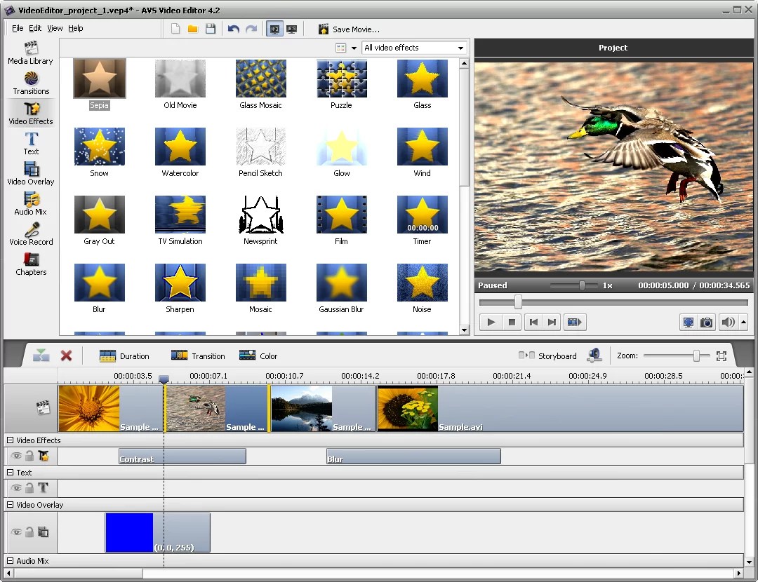
Task: Toggle visibility of Video Effects track
Action: [16, 456]
